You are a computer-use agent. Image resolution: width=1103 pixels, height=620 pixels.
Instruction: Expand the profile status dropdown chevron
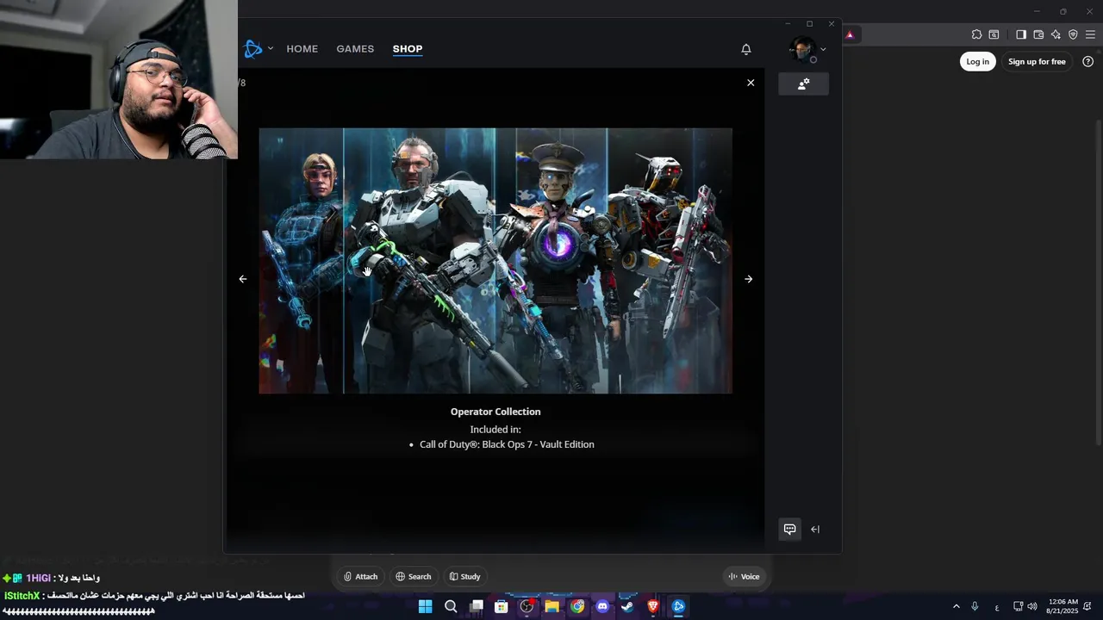coord(823,49)
